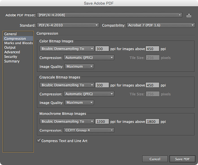The width and height of the screenshot is (198, 165).
Task: Click Monochrome 1200 ppi downsample field
Action: [102, 121]
